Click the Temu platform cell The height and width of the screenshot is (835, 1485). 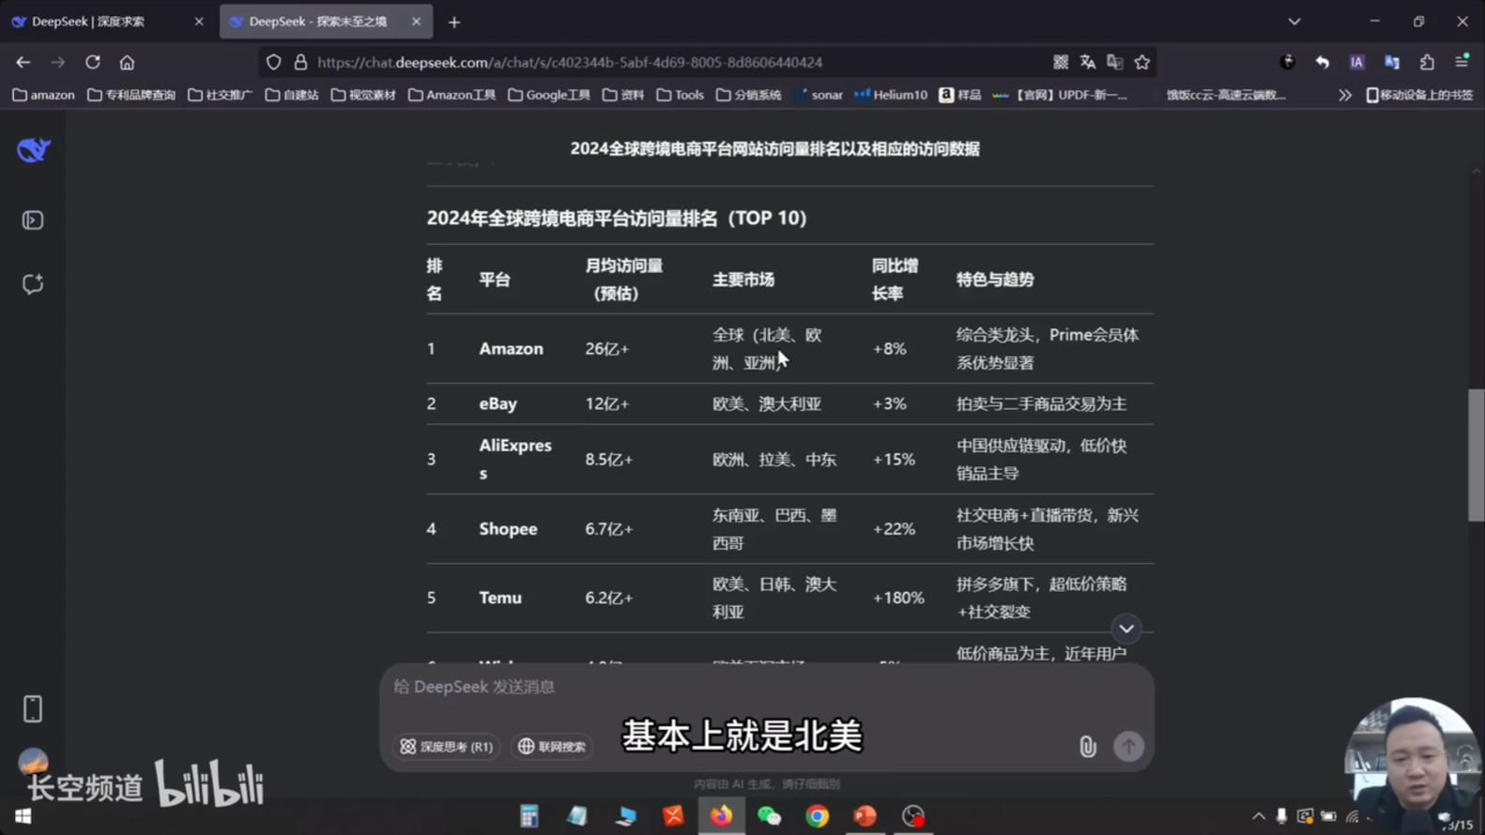click(500, 598)
